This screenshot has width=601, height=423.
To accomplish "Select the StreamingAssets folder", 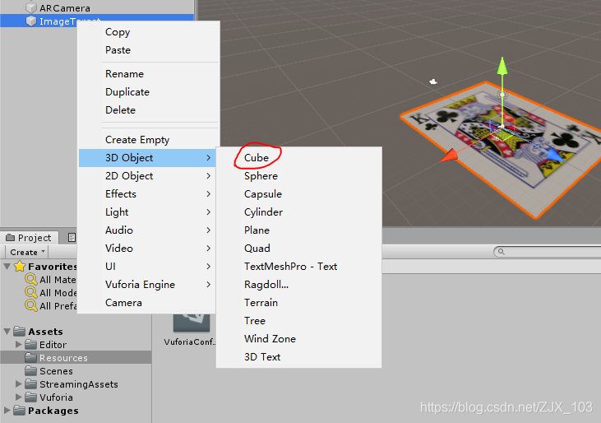I will point(79,383).
